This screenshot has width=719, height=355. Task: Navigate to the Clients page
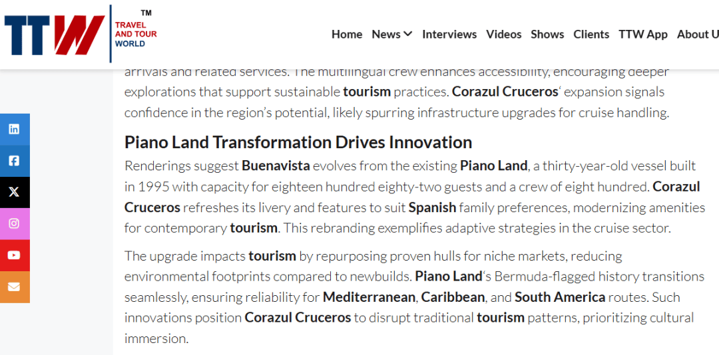click(591, 35)
